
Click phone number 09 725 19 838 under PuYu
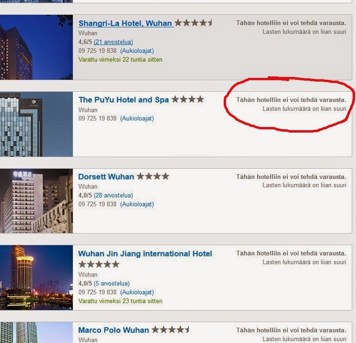pos(97,119)
